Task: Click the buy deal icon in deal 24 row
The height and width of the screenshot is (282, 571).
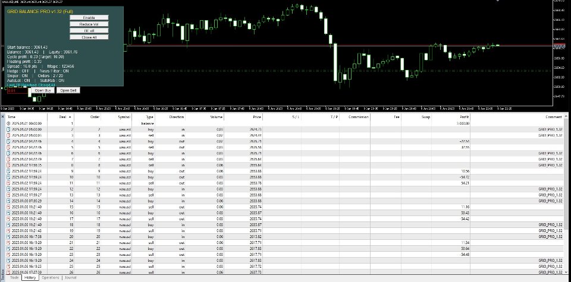Action: [9, 261]
